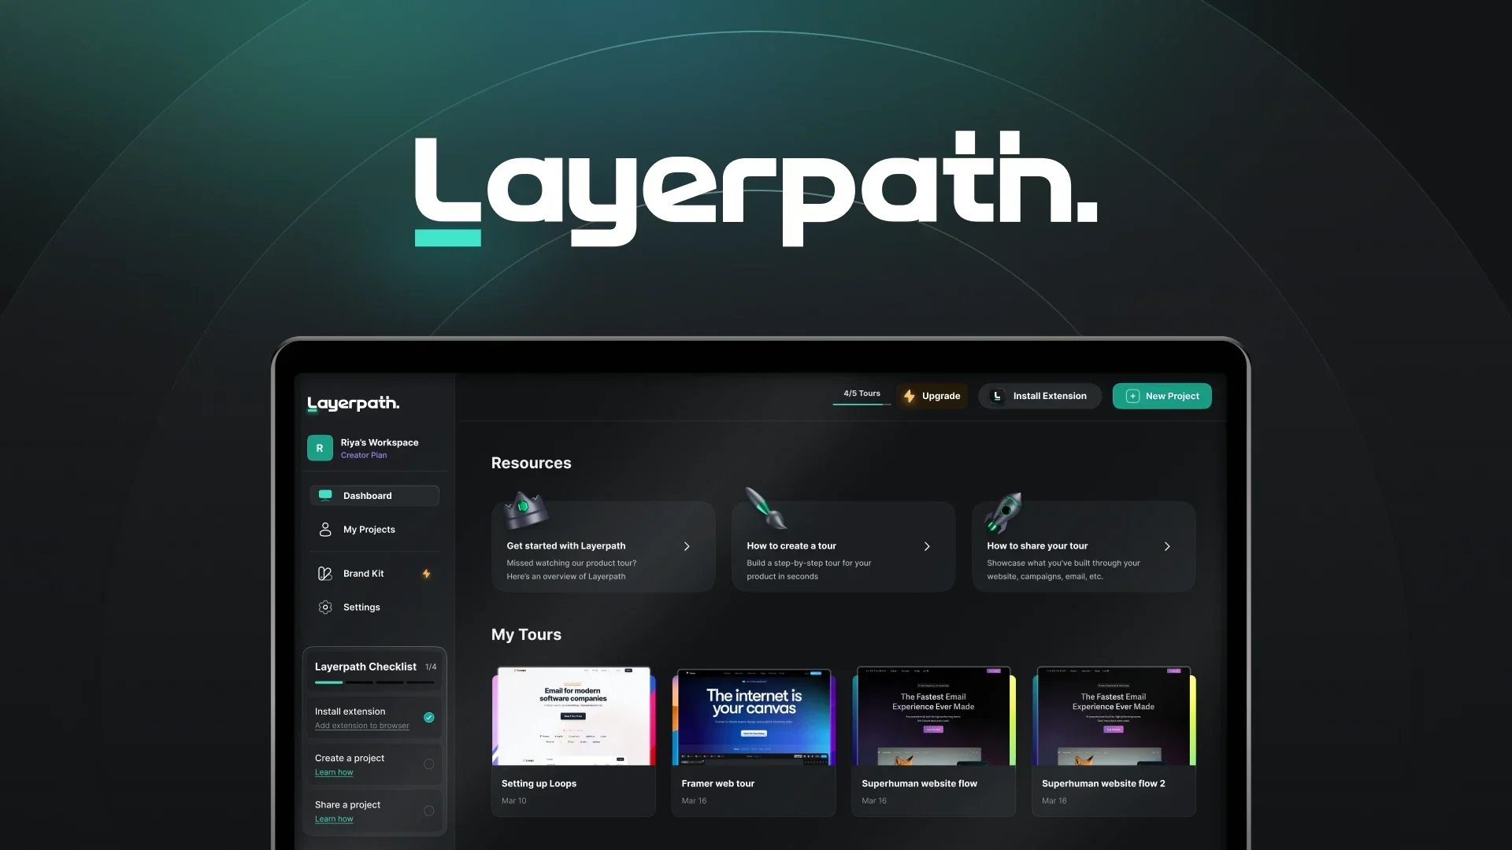
Task: Open Settings from the sidebar menu
Action: point(361,607)
